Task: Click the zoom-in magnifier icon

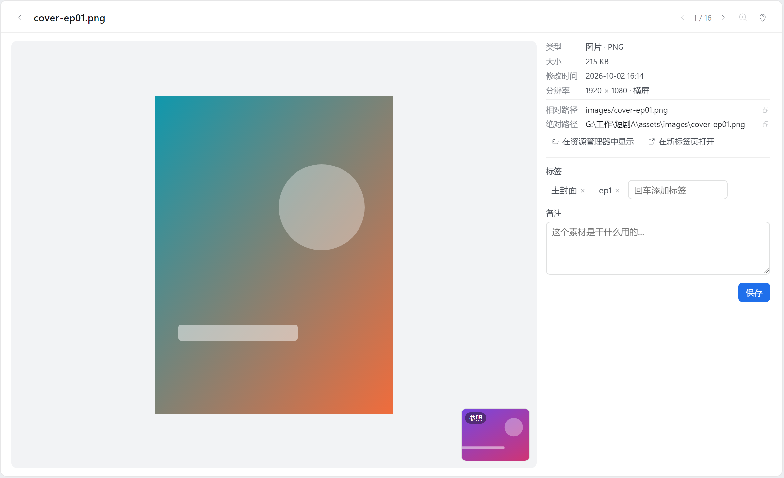Action: point(743,18)
